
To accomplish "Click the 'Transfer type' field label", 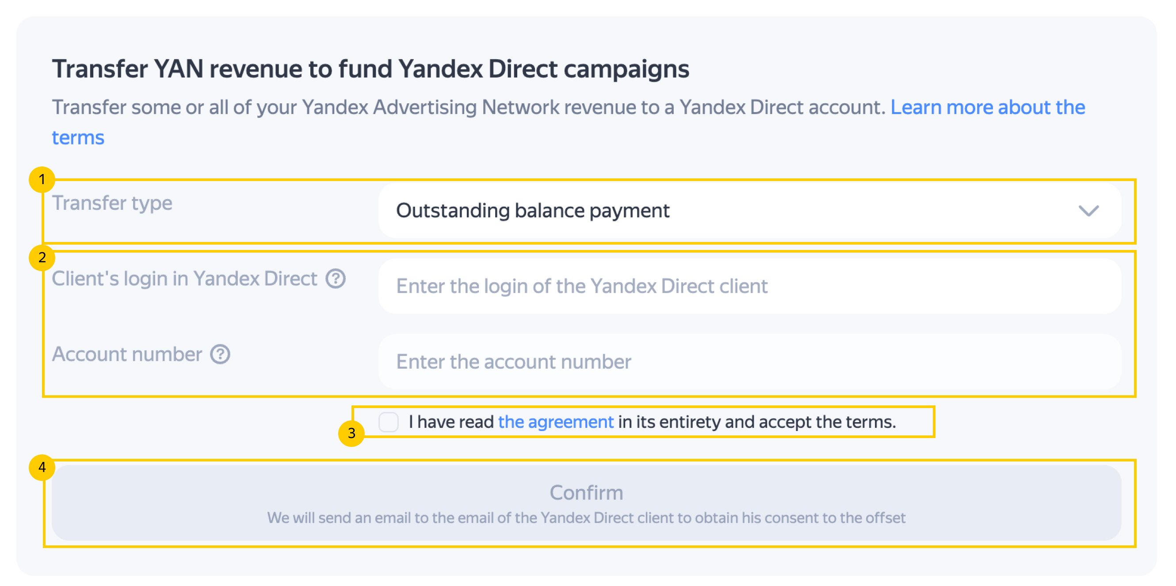I will tap(112, 203).
